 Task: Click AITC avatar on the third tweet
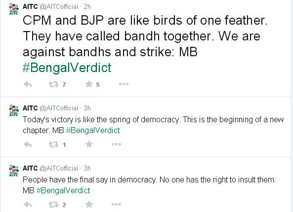[x=14, y=171]
